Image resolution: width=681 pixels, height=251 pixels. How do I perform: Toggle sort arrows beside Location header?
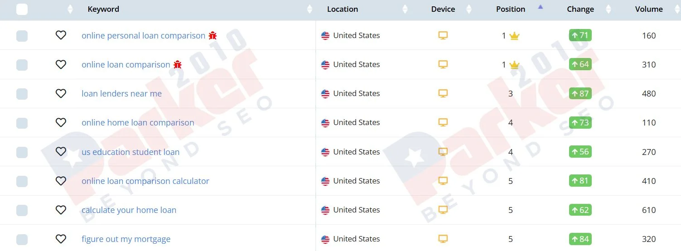[x=405, y=9]
